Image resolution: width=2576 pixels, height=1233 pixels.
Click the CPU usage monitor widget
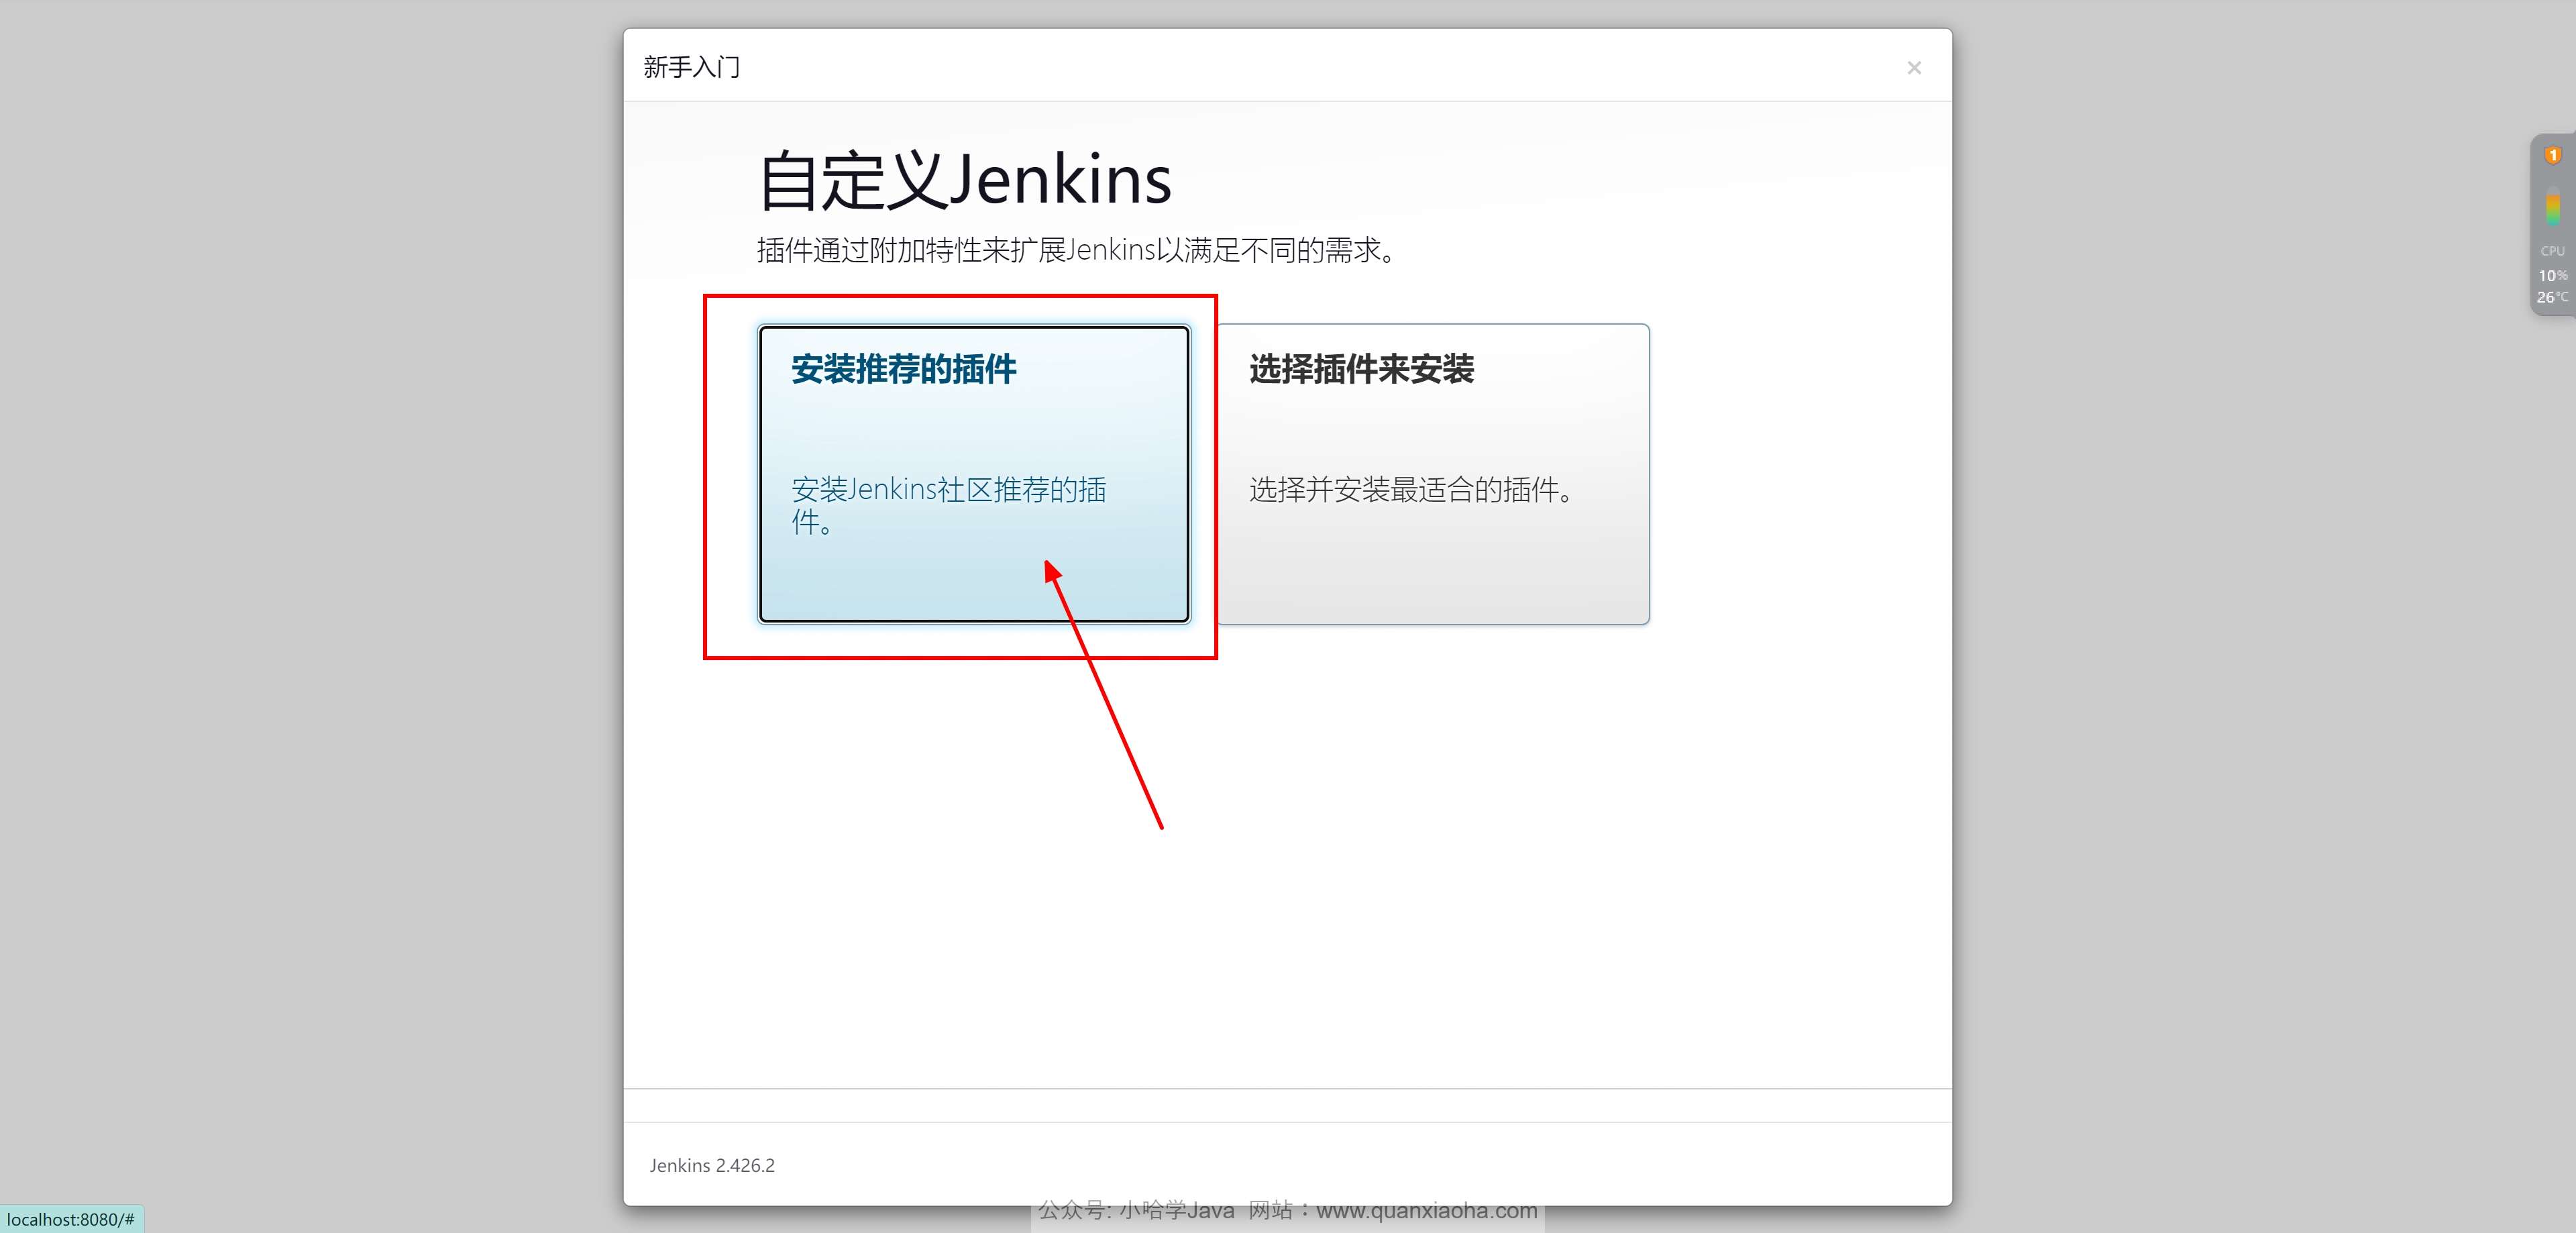(2553, 225)
